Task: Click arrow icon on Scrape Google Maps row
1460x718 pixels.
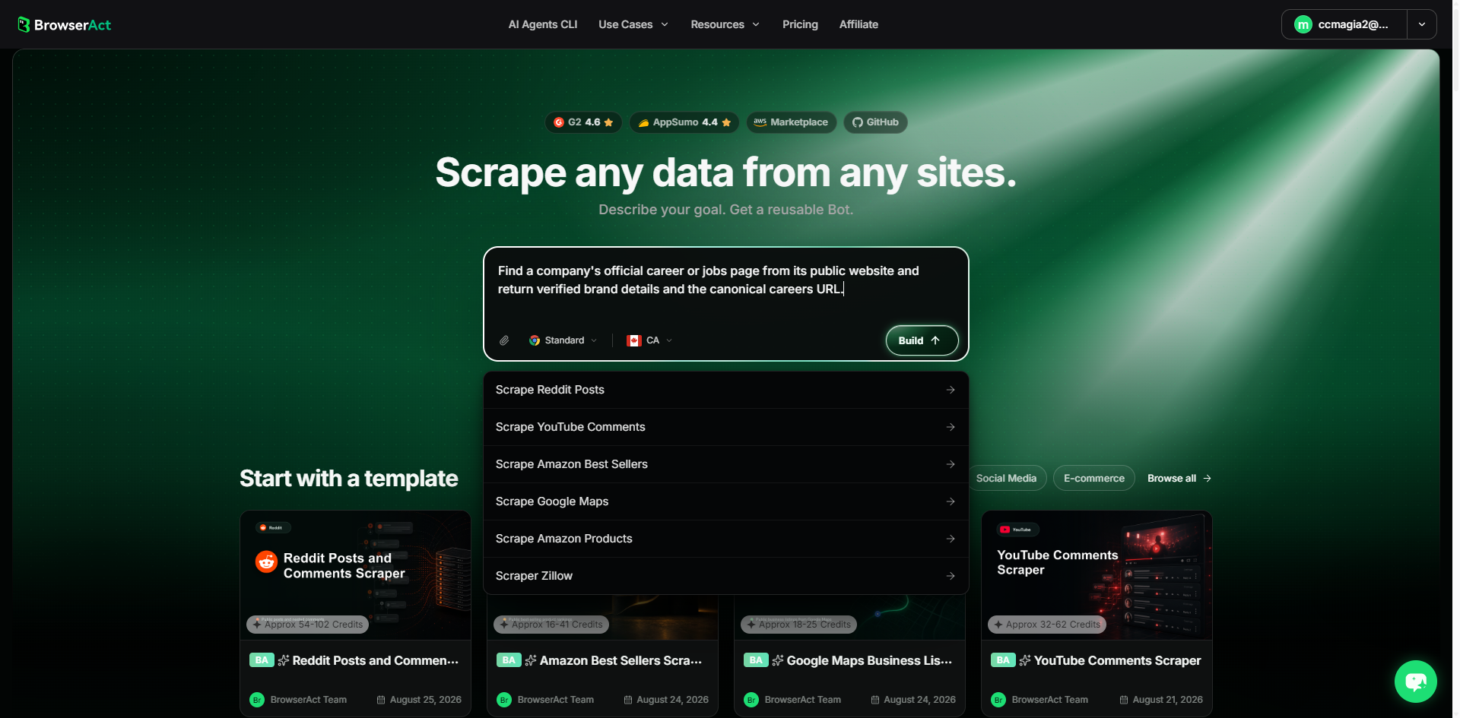Action: pos(951,501)
